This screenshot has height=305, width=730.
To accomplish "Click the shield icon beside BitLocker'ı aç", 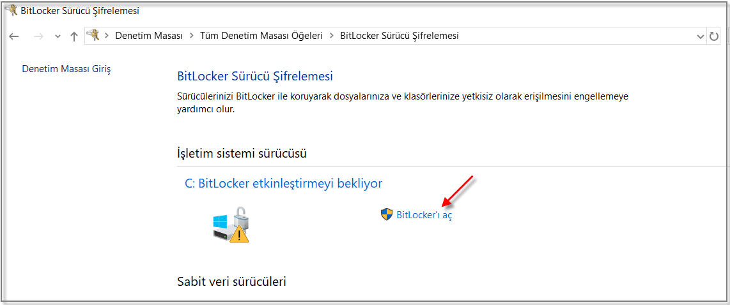I will pos(386,214).
